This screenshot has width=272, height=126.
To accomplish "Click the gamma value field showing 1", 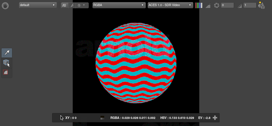I will click(249, 6).
